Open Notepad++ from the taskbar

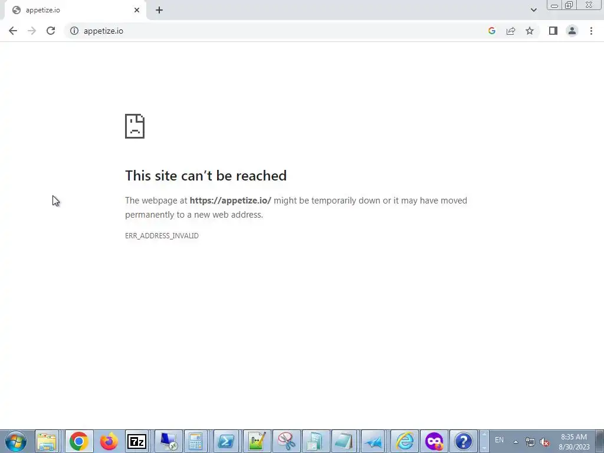click(x=257, y=441)
